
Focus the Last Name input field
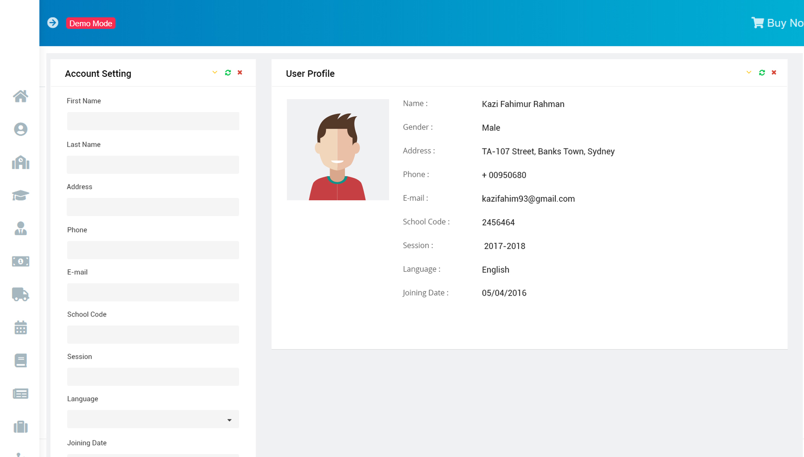(x=153, y=165)
